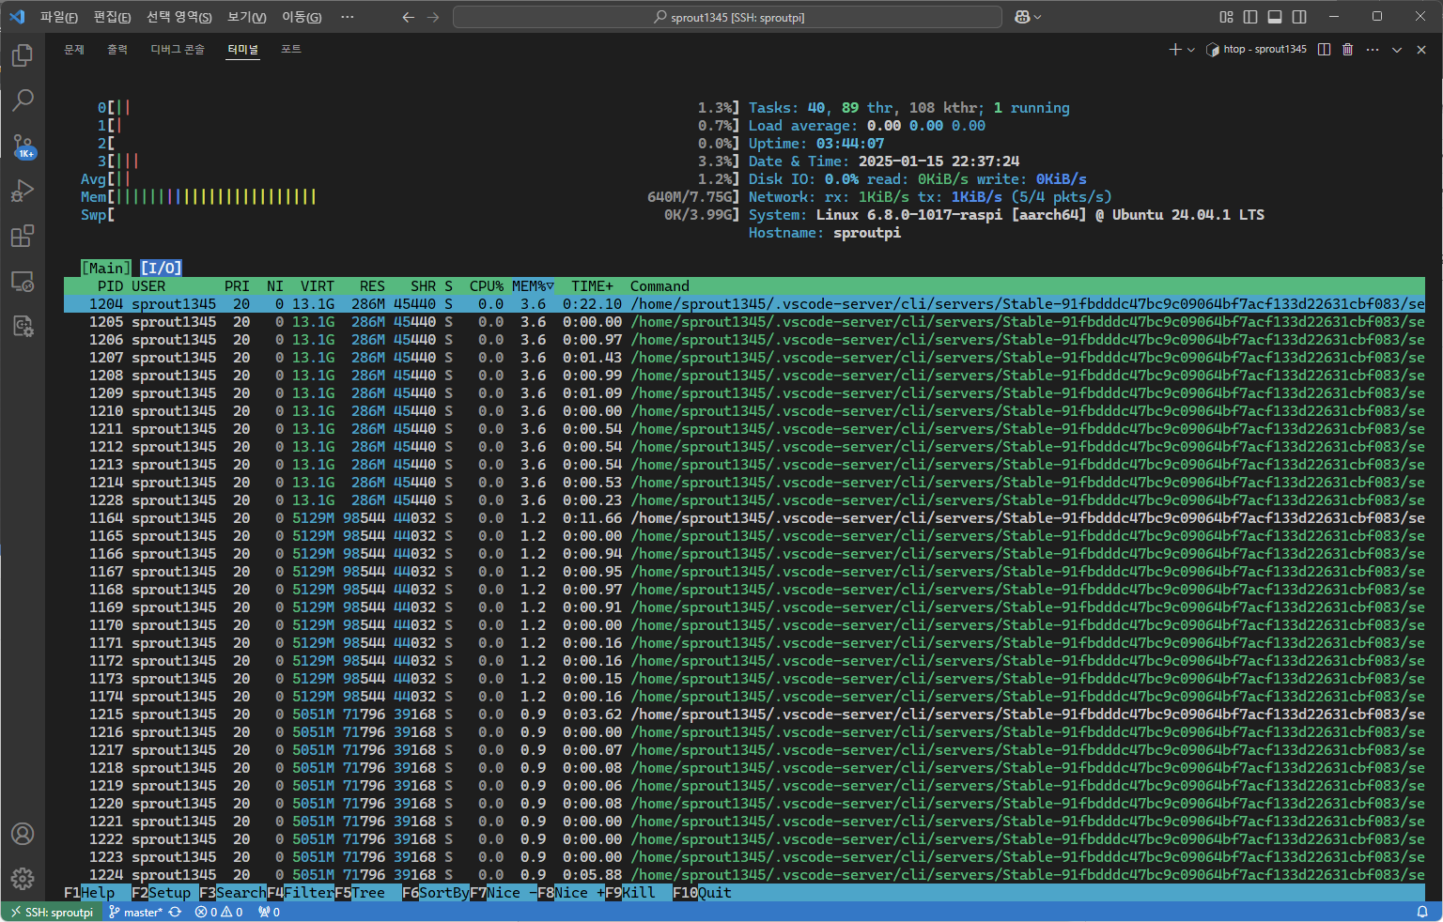The image size is (1443, 922).
Task: Open the Explorer view in the activity bar
Action: coord(23,55)
